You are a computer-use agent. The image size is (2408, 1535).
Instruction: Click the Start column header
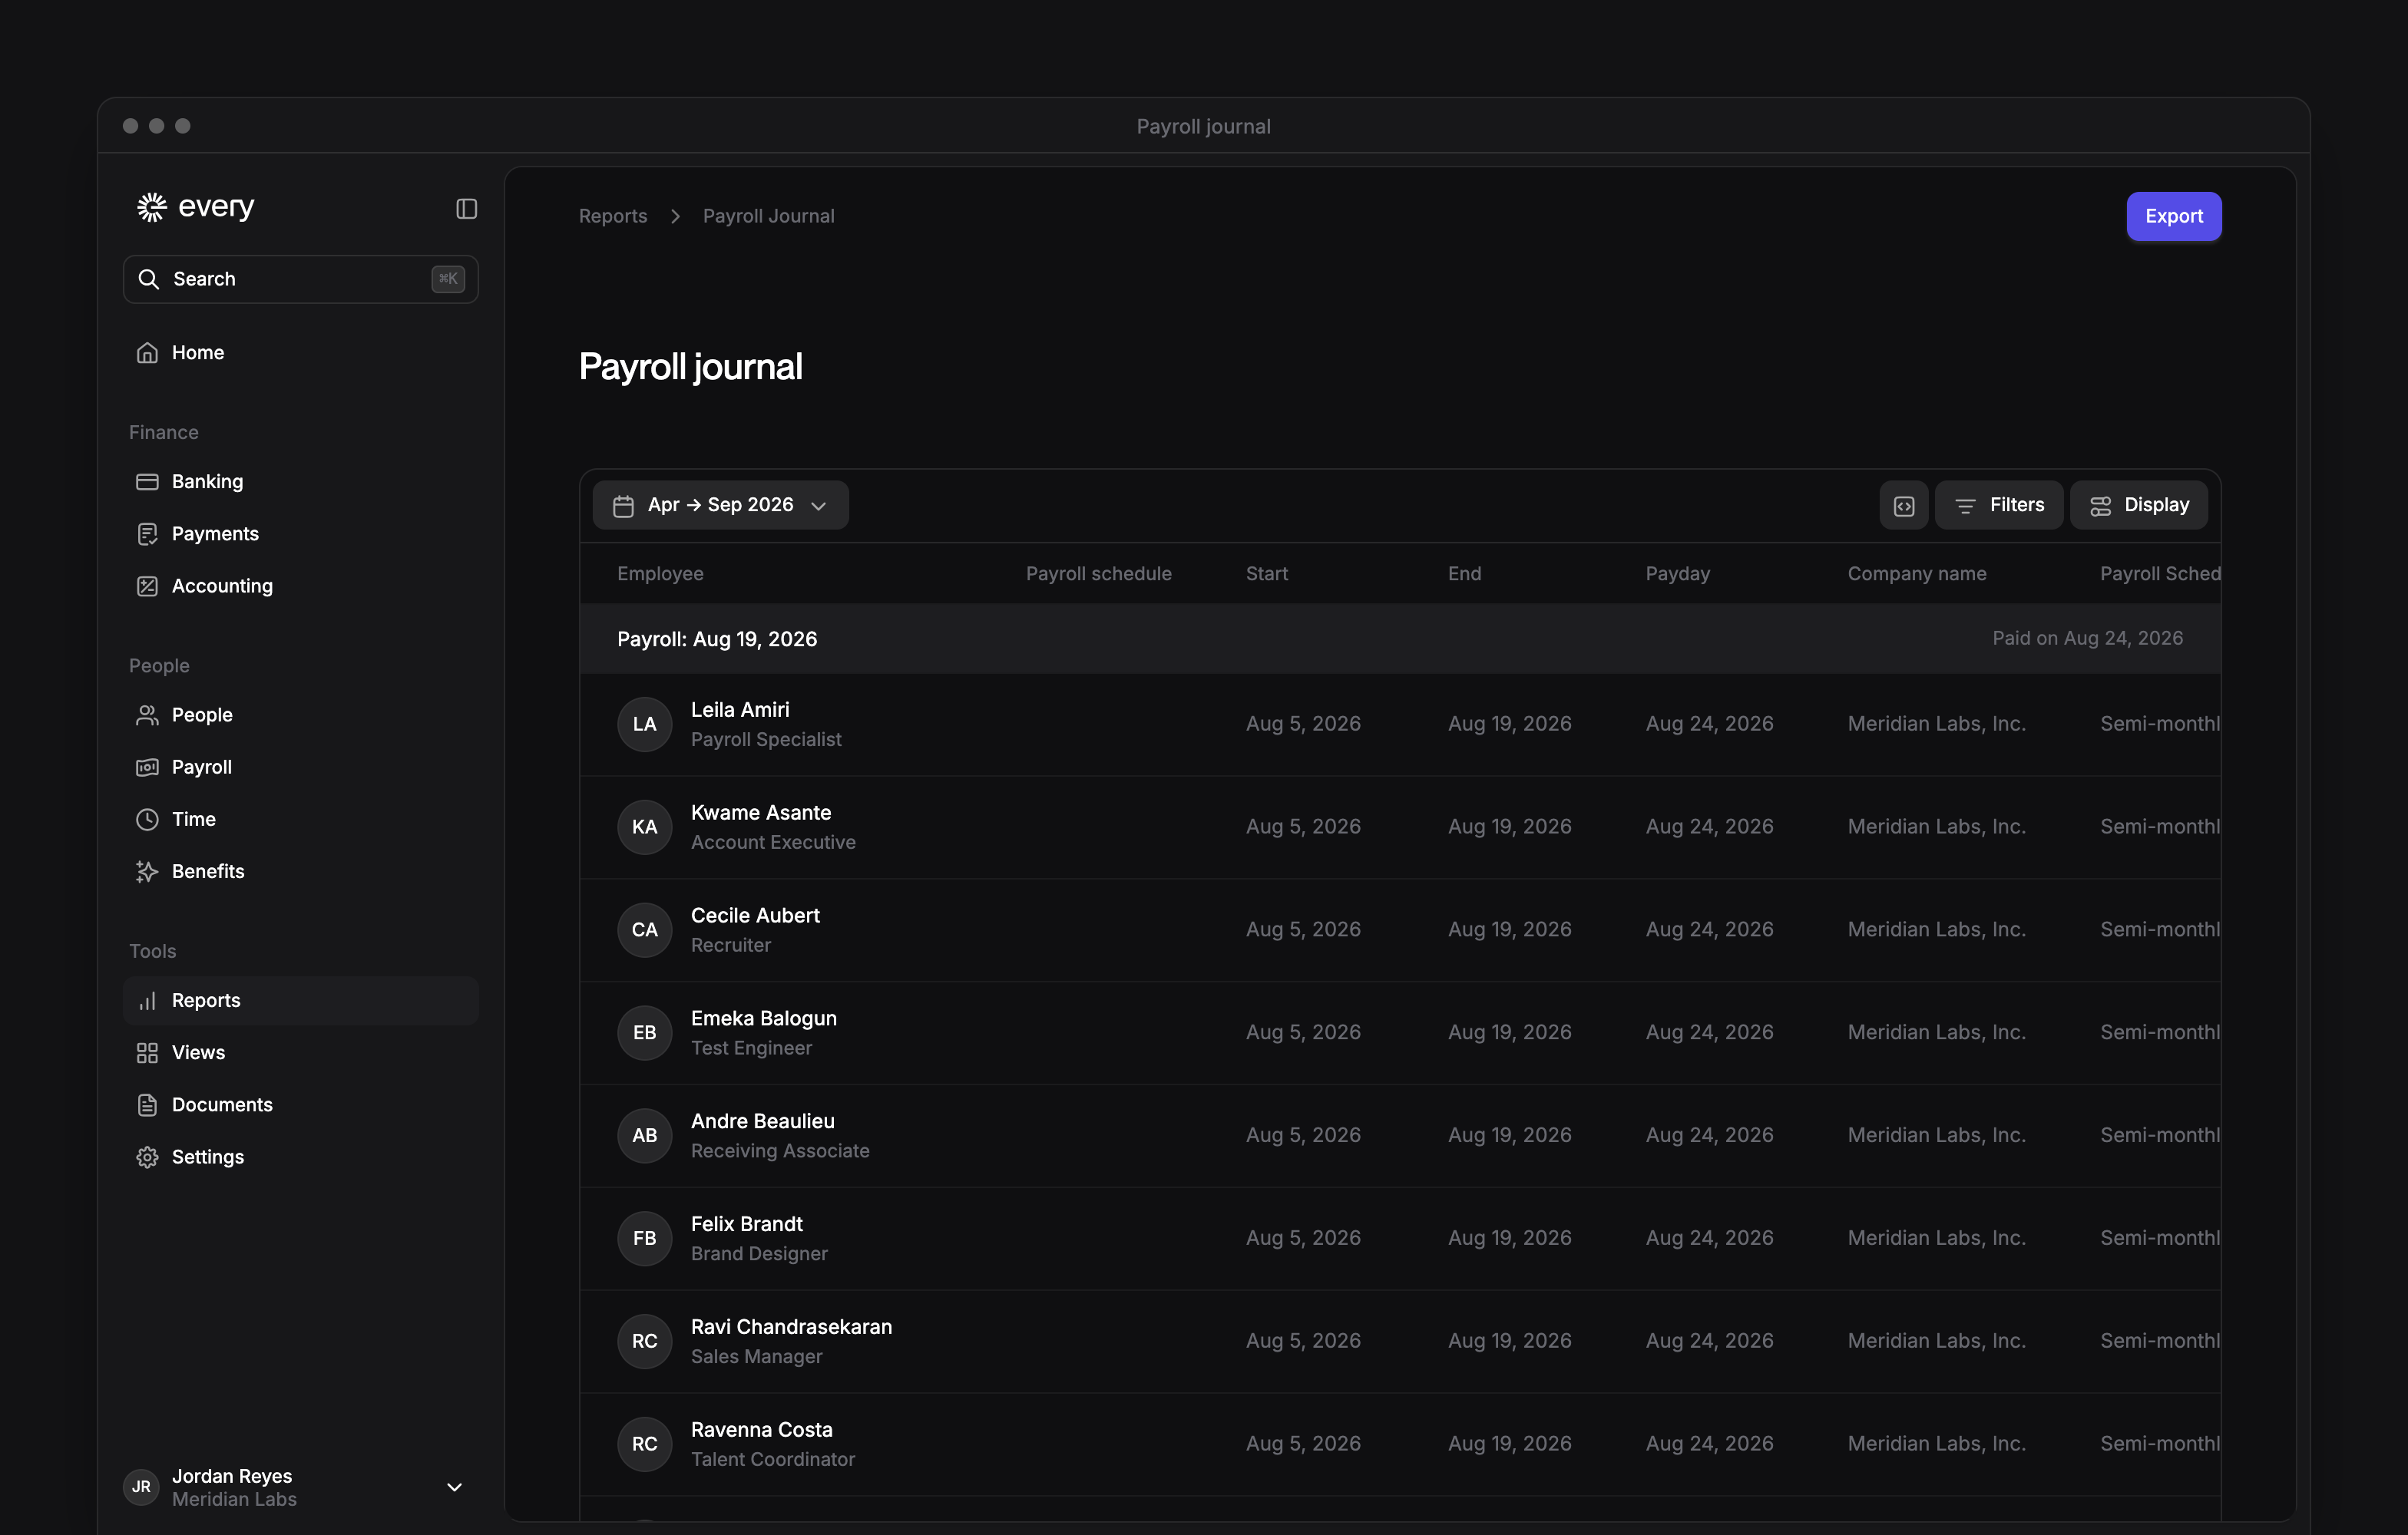coord(1266,573)
